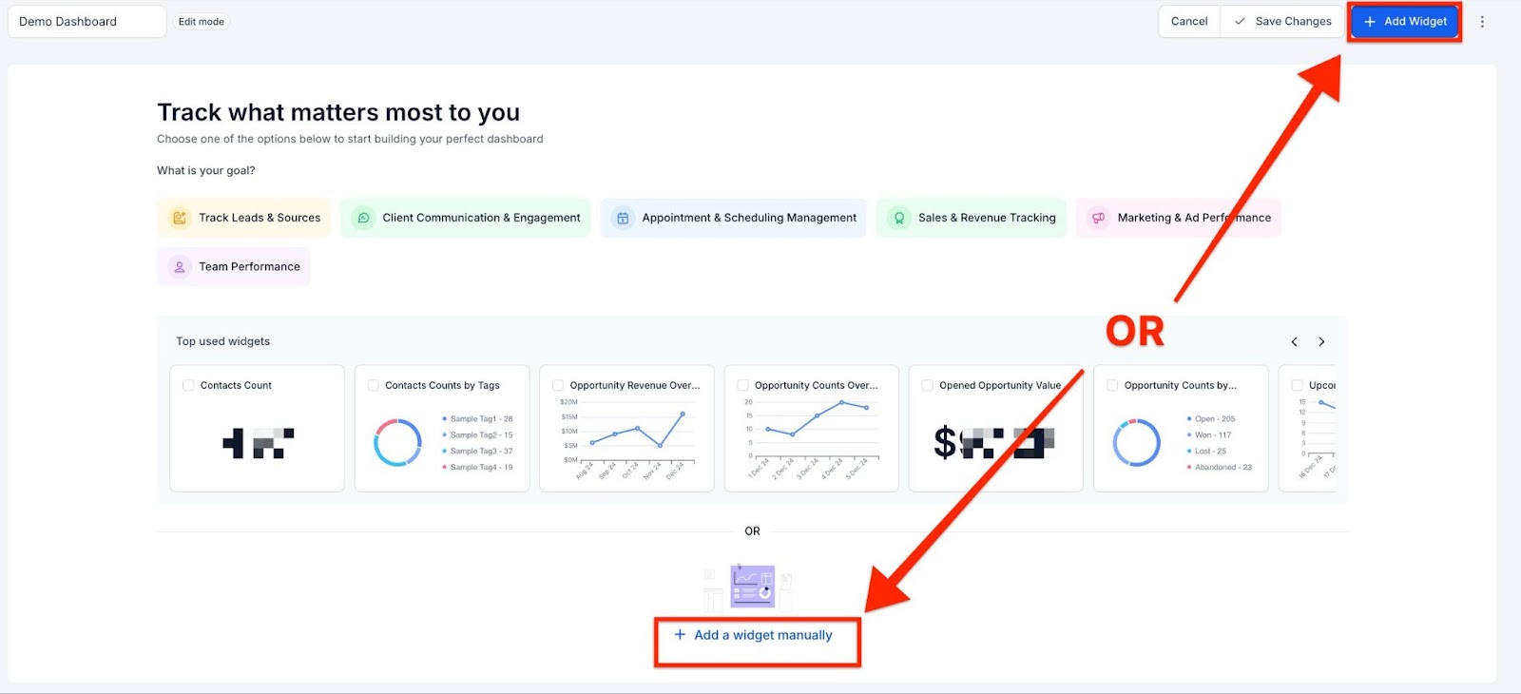1521x694 pixels.
Task: Go to previous top used widgets
Action: tap(1294, 341)
